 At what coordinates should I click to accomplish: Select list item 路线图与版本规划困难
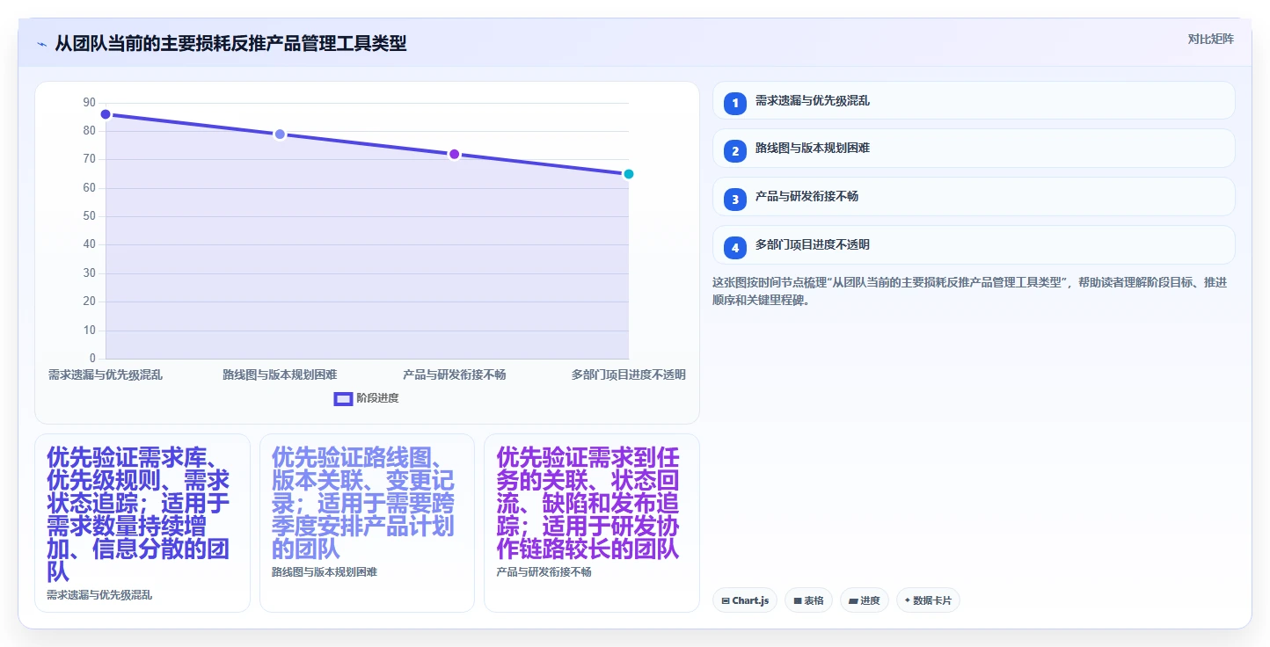[974, 149]
